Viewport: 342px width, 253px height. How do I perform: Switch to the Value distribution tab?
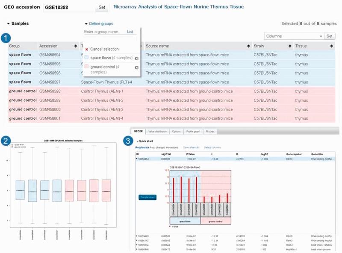point(157,132)
